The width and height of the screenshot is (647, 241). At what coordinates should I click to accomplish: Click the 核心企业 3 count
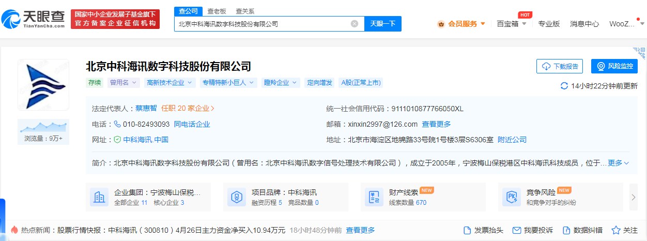(169, 202)
